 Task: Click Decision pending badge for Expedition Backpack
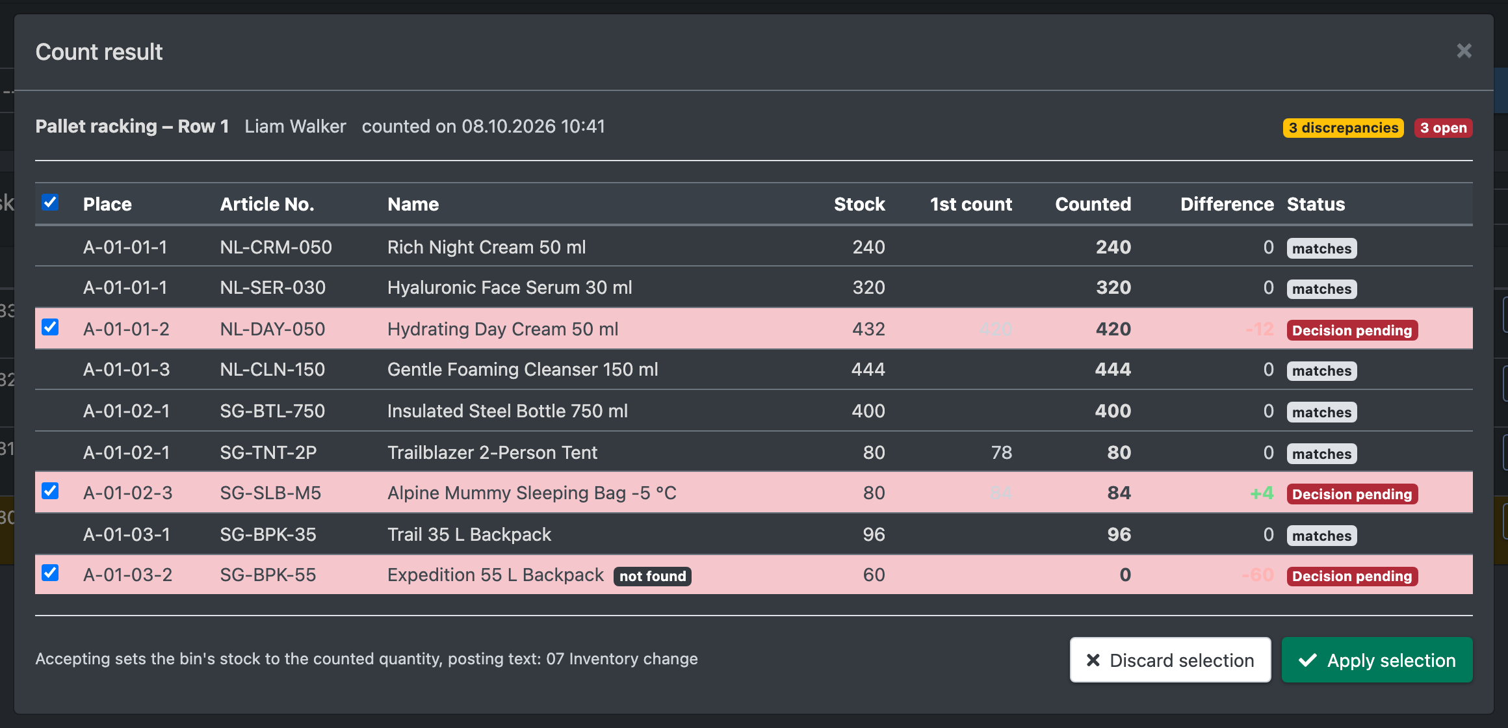[1352, 576]
